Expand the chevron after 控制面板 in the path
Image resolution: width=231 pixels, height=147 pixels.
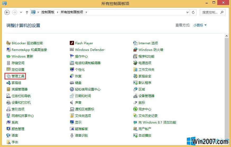58,12
